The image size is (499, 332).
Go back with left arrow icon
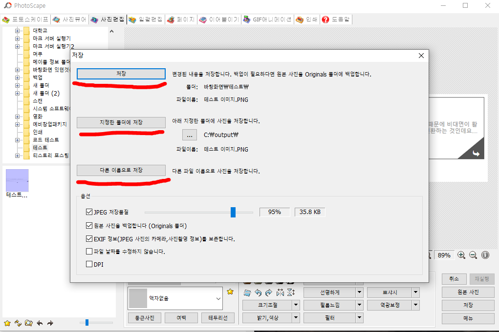(x=40, y=323)
